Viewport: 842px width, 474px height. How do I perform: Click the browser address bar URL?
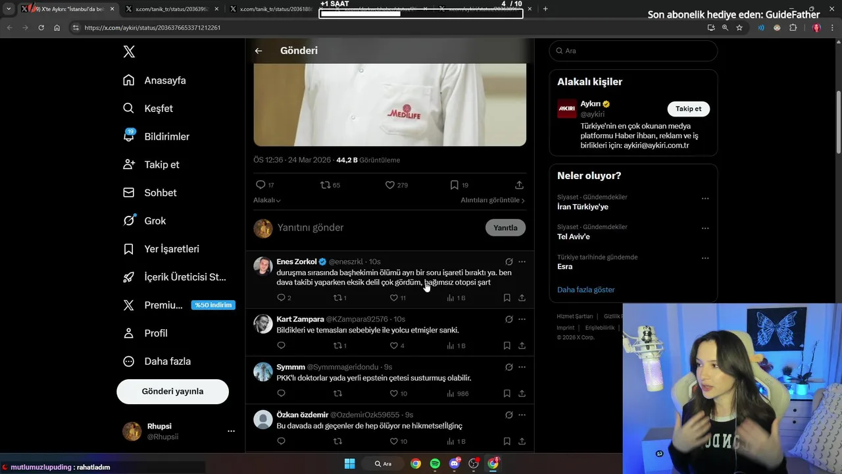[x=152, y=28]
